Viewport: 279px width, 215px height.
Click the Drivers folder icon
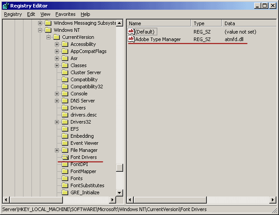pos(65,108)
